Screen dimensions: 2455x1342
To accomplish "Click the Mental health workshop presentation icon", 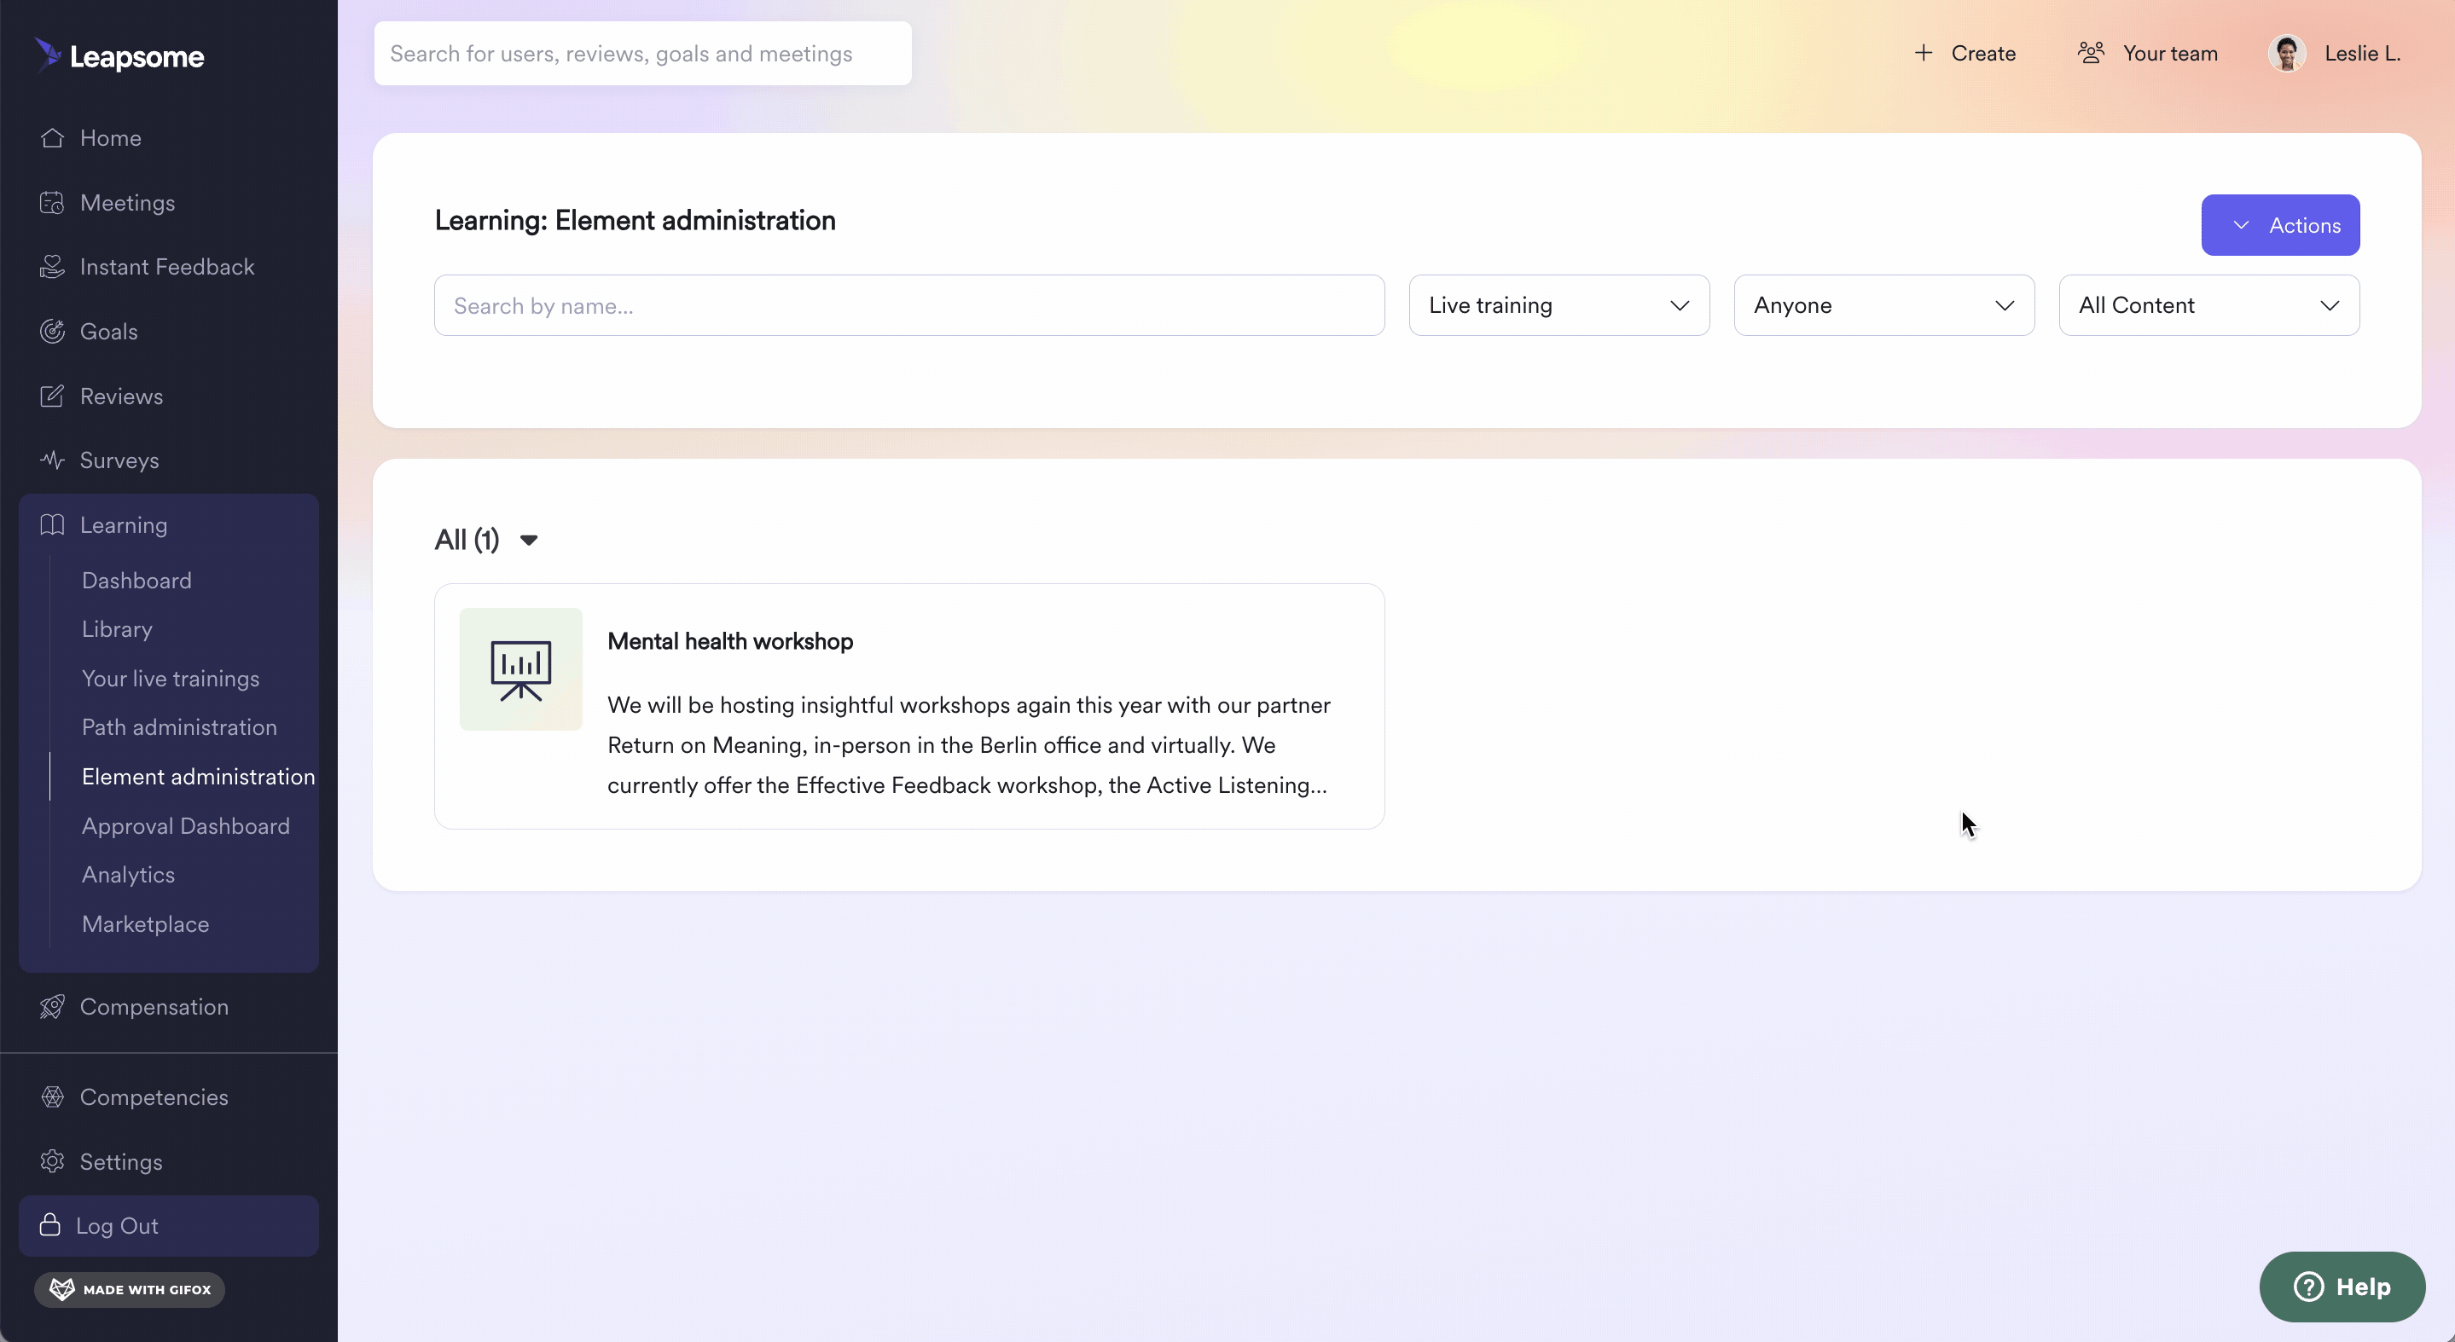I will click(520, 669).
